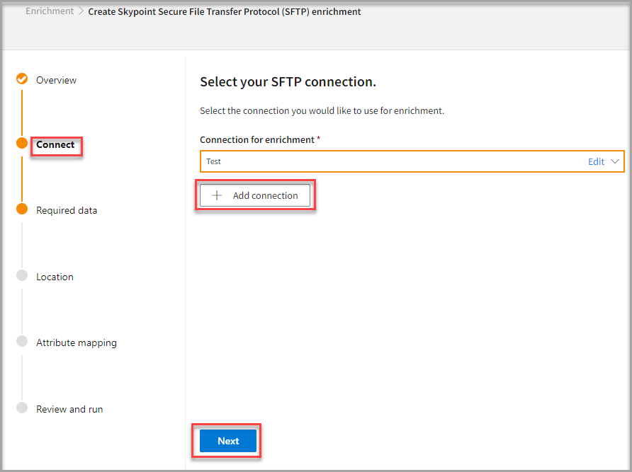The height and width of the screenshot is (472, 632).
Task: Navigate to the Review and run step
Action: (x=69, y=409)
